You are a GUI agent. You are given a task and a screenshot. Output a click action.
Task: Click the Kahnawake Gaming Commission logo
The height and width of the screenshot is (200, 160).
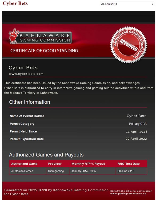(x=40, y=37)
